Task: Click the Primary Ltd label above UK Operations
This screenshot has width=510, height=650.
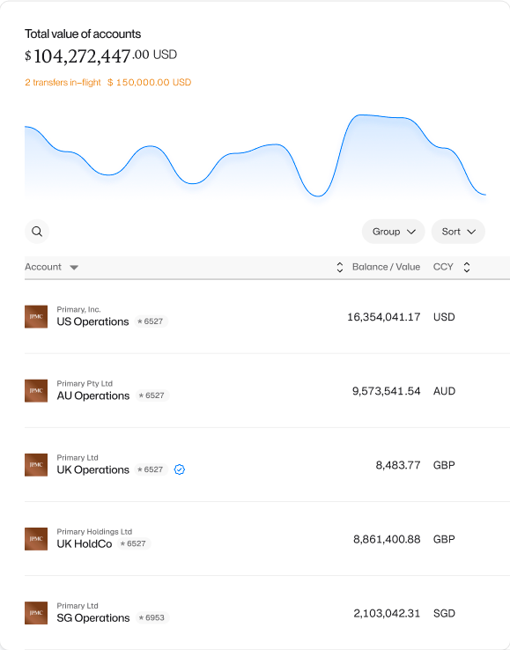Action: pyautogui.click(x=78, y=458)
